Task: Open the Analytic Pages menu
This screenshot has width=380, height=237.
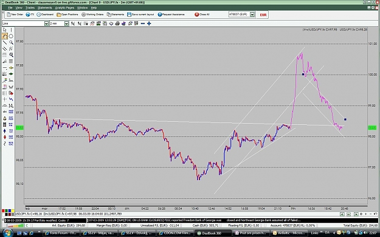Action: tap(64, 8)
